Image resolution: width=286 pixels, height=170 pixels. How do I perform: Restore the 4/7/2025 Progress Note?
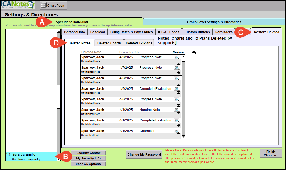pyautogui.click(x=177, y=68)
